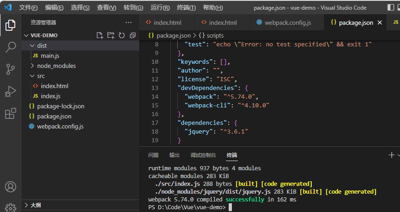Collapse all folders in explorer
The image size is (400, 212).
coord(133,35)
